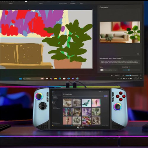Image resolution: width=148 pixels, height=148 pixels.
Task: Select the dinosaur image on the handheld screen
Action: click(x=86, y=103)
